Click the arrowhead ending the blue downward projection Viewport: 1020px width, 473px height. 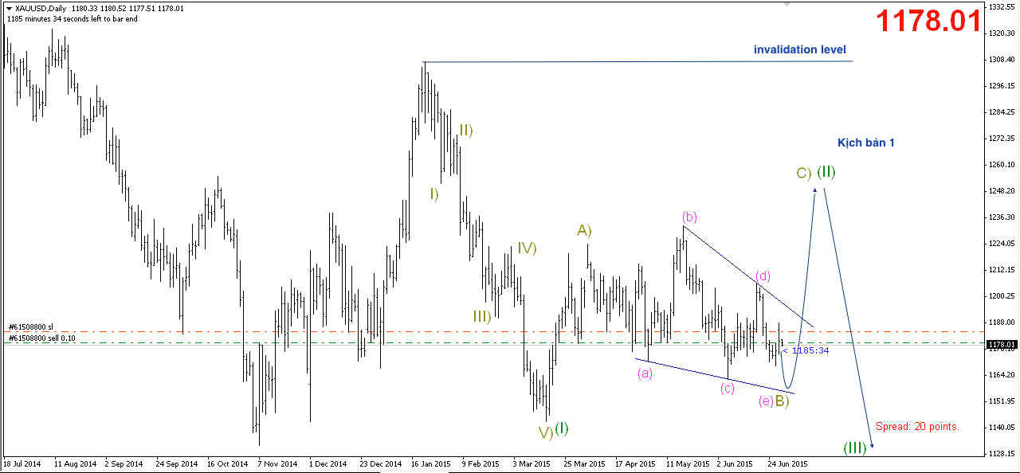tap(872, 445)
